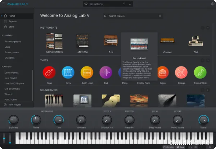This screenshot has width=216, height=149.
Task: Toggle the Keys panel button
Action: pos(180,147)
